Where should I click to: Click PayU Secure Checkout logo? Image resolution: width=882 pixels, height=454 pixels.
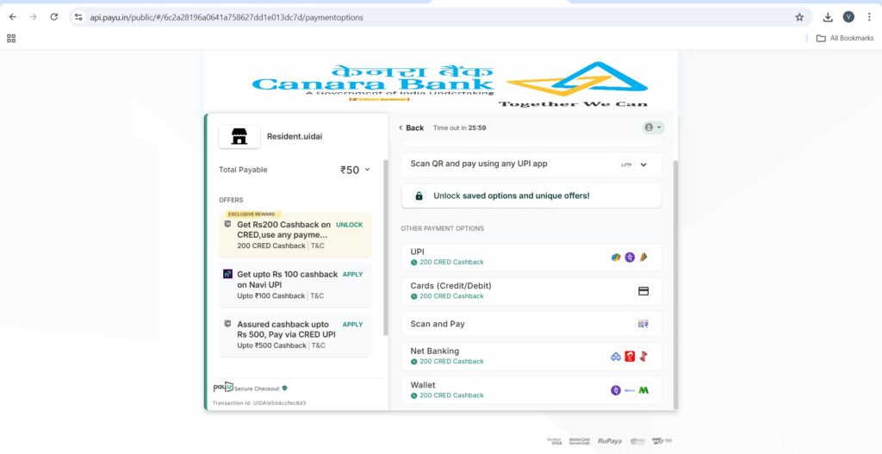223,387
